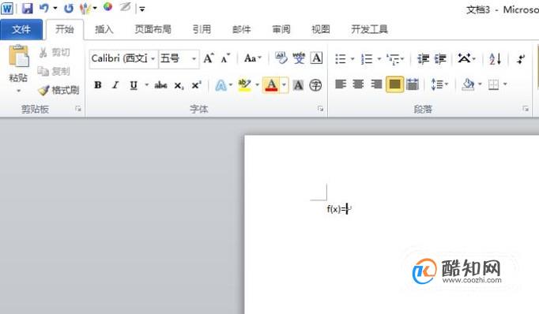Open the font color dropdown arrow

coord(284,85)
